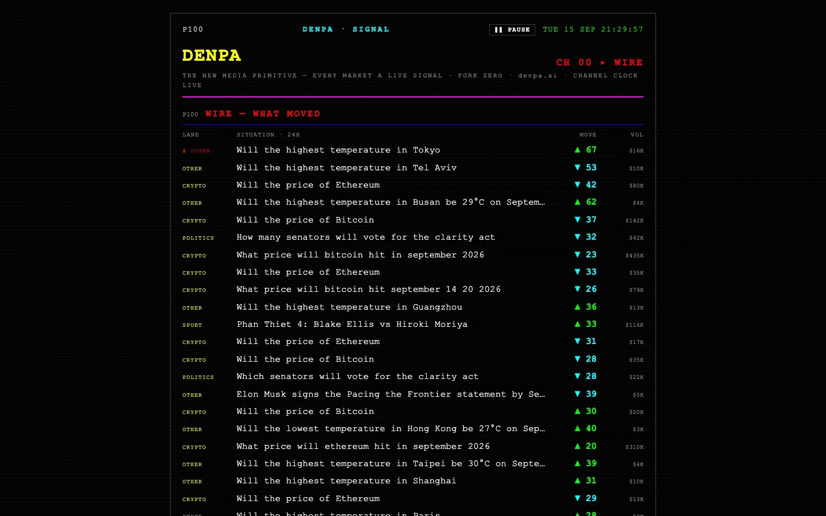Open Ethereum price row with $17K volume
The height and width of the screenshot is (516, 826).
(413, 342)
